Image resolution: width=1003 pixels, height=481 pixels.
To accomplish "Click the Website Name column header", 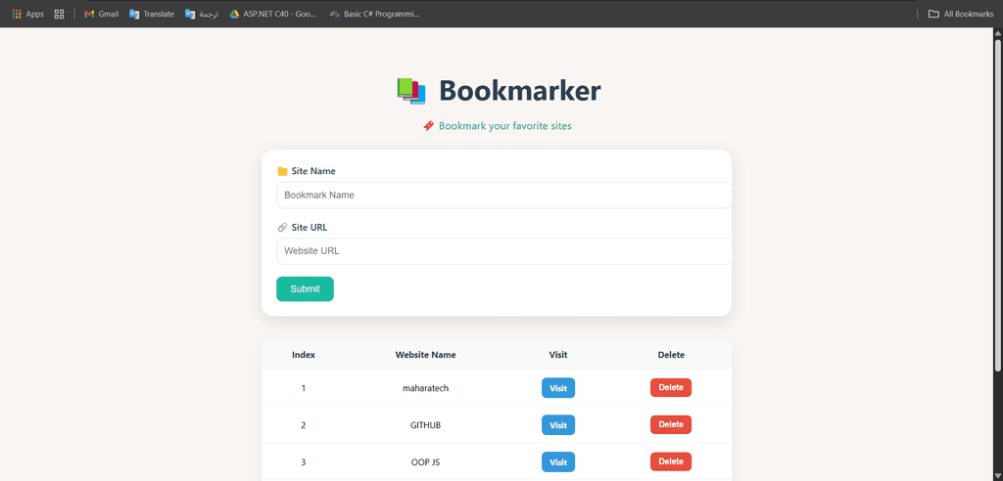I will pos(425,355).
